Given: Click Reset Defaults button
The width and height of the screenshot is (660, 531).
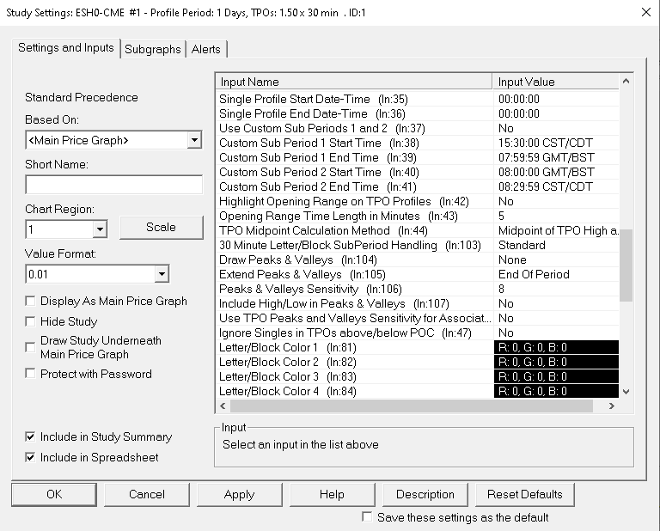Looking at the screenshot, I should [x=524, y=494].
